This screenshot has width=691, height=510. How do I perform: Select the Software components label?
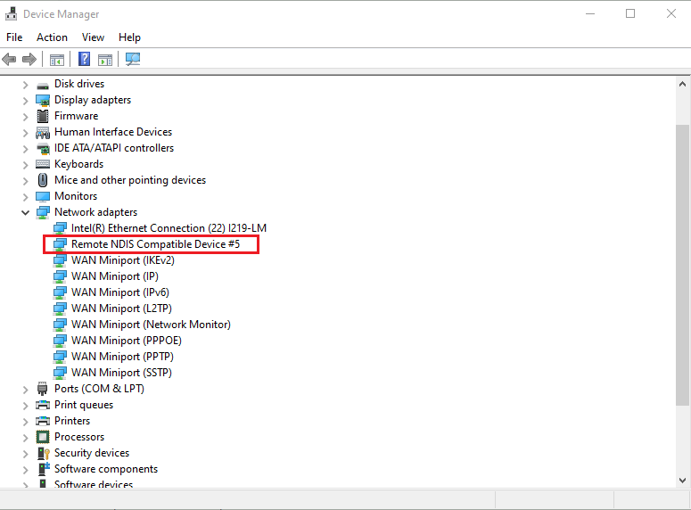click(106, 469)
